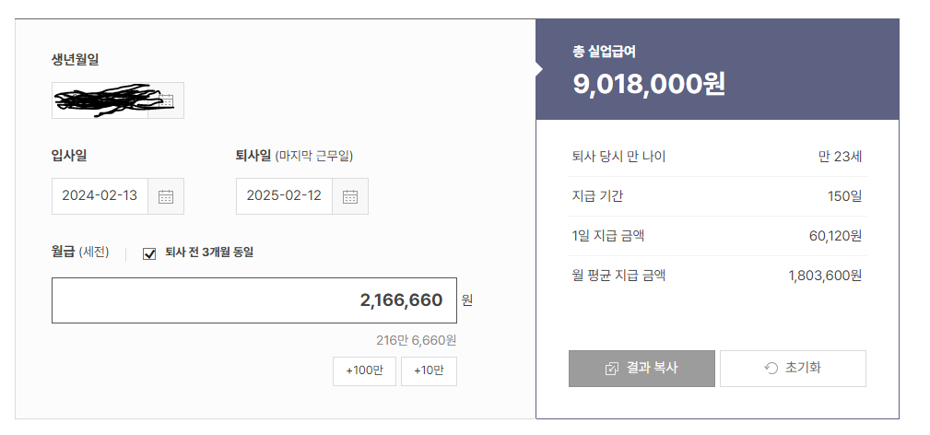Click the 지급 기간 row label

[598, 196]
